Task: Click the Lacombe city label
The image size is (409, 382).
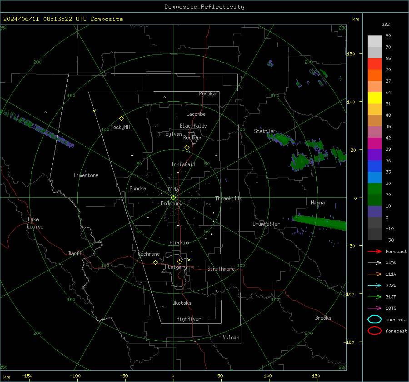Action: (x=196, y=114)
